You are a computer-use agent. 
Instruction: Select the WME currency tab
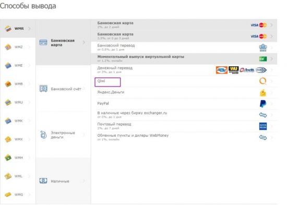18,65
